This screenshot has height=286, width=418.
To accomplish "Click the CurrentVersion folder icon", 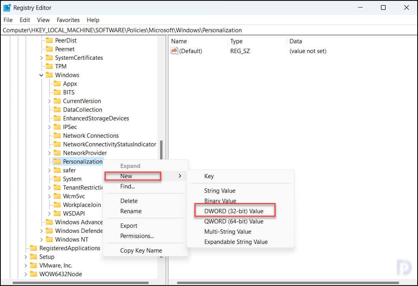I will pyautogui.click(x=57, y=101).
